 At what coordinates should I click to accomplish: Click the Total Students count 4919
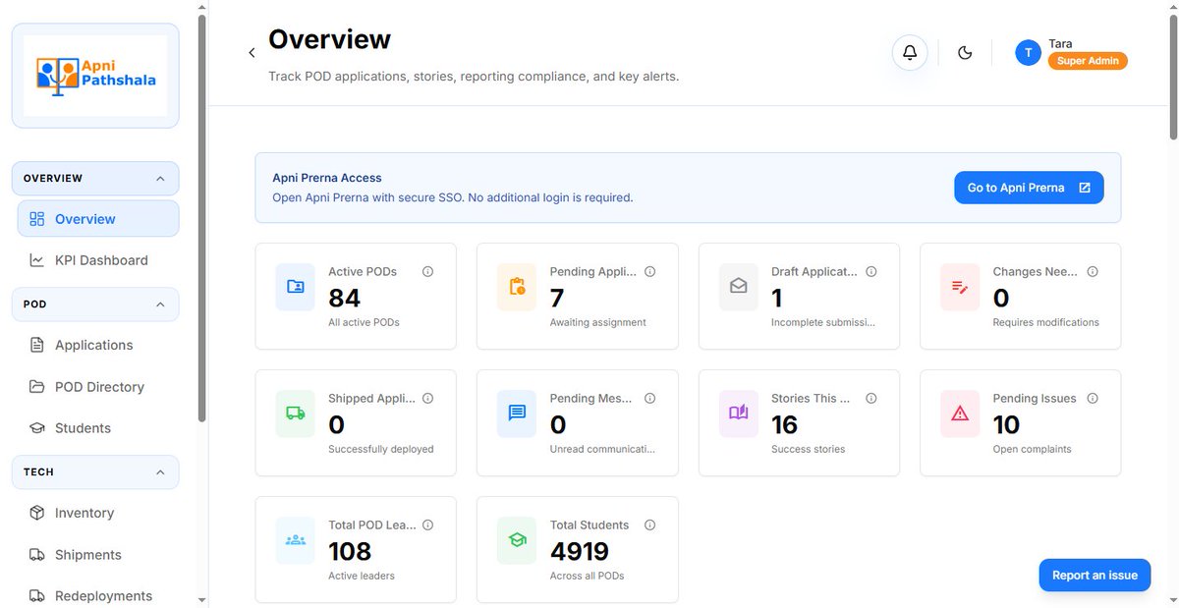[580, 551]
